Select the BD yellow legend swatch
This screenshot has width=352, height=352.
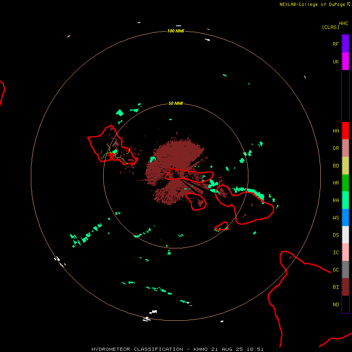pyautogui.click(x=345, y=166)
